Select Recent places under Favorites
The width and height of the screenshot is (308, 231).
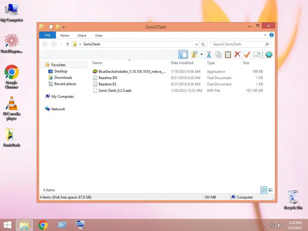click(x=65, y=84)
